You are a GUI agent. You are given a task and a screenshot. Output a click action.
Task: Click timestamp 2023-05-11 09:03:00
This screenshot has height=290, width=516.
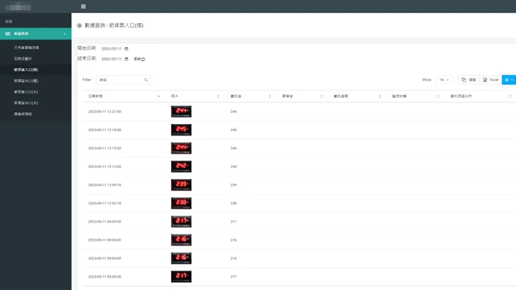coord(104,258)
